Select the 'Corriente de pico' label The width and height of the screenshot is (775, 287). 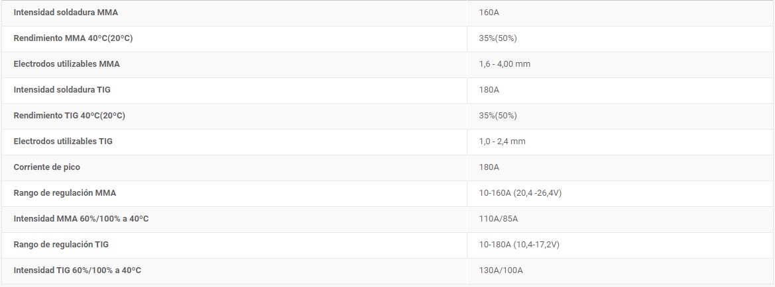tap(46, 167)
